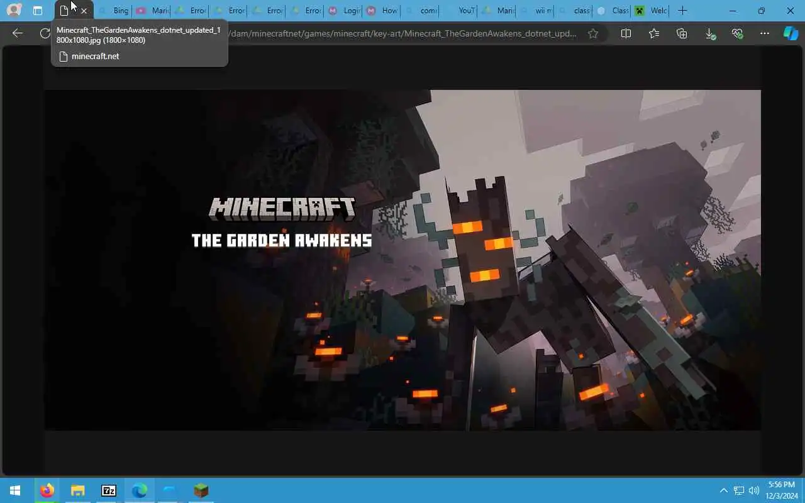Switch to the How tab
Image resolution: width=805 pixels, height=503 pixels.
382,11
